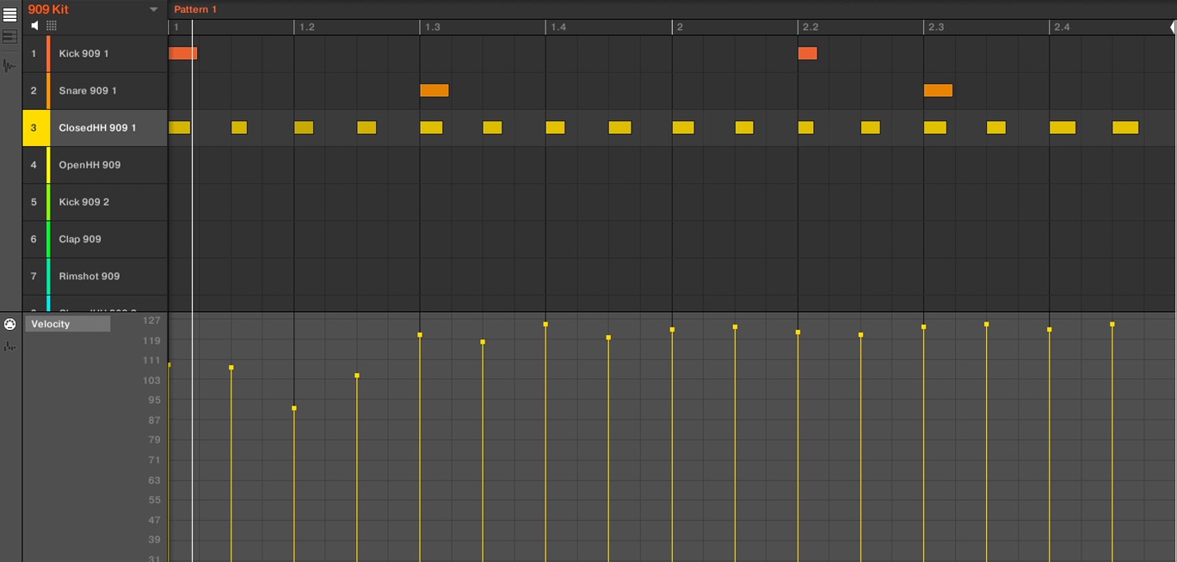Click the pattern end marker at ruler's right edge

tap(1172, 27)
